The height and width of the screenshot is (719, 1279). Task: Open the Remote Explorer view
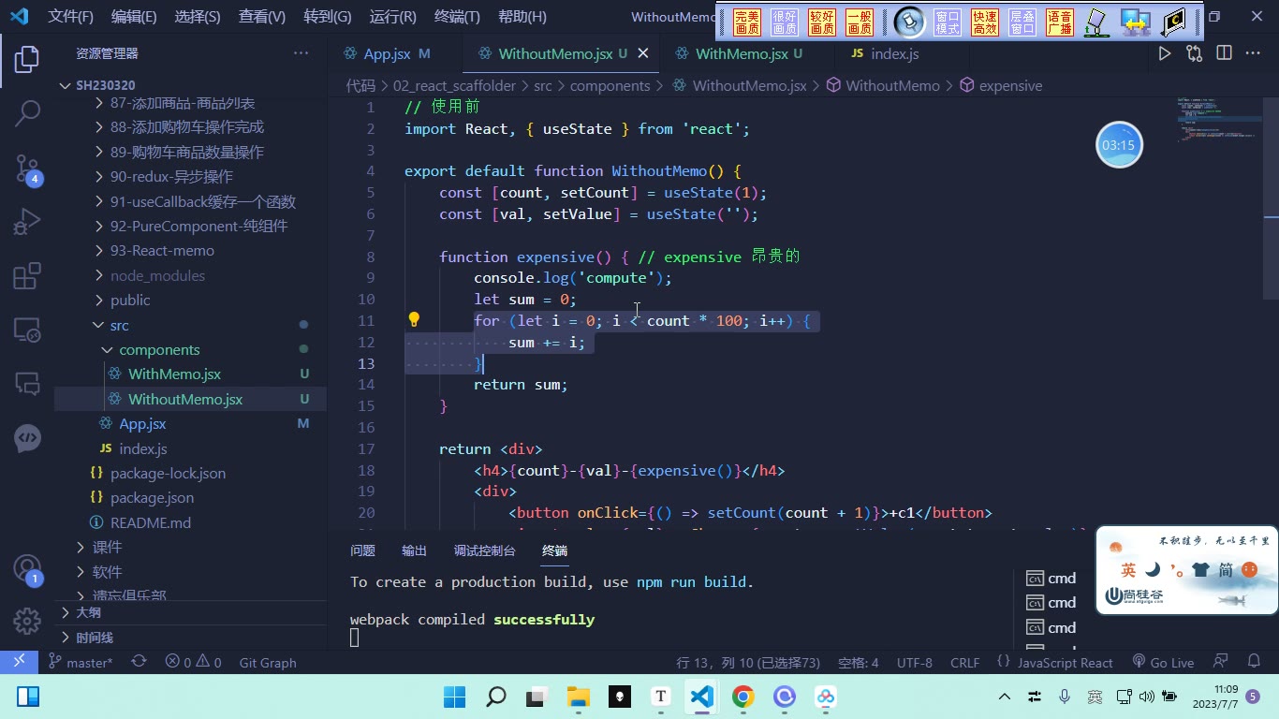tap(27, 330)
